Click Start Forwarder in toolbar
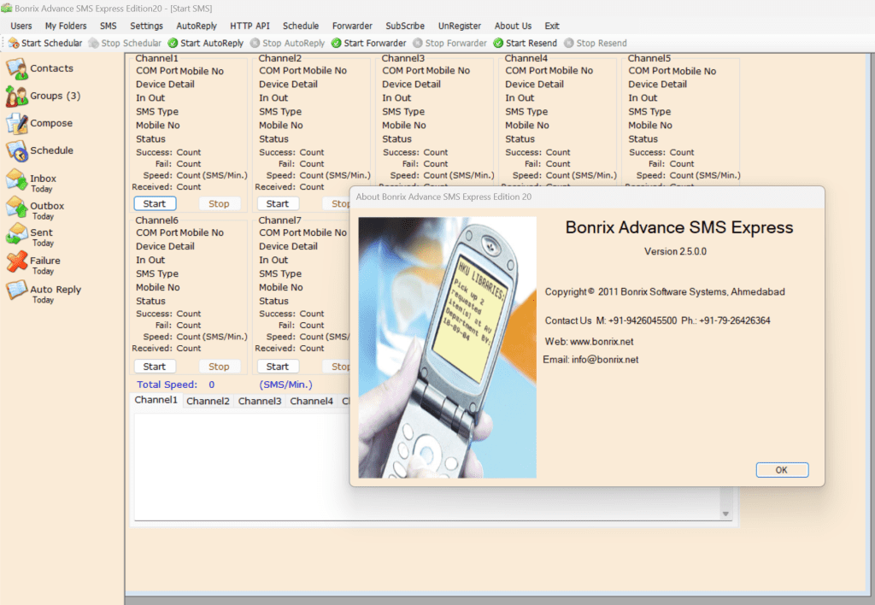Screen dimensions: 875x605 click(368, 43)
